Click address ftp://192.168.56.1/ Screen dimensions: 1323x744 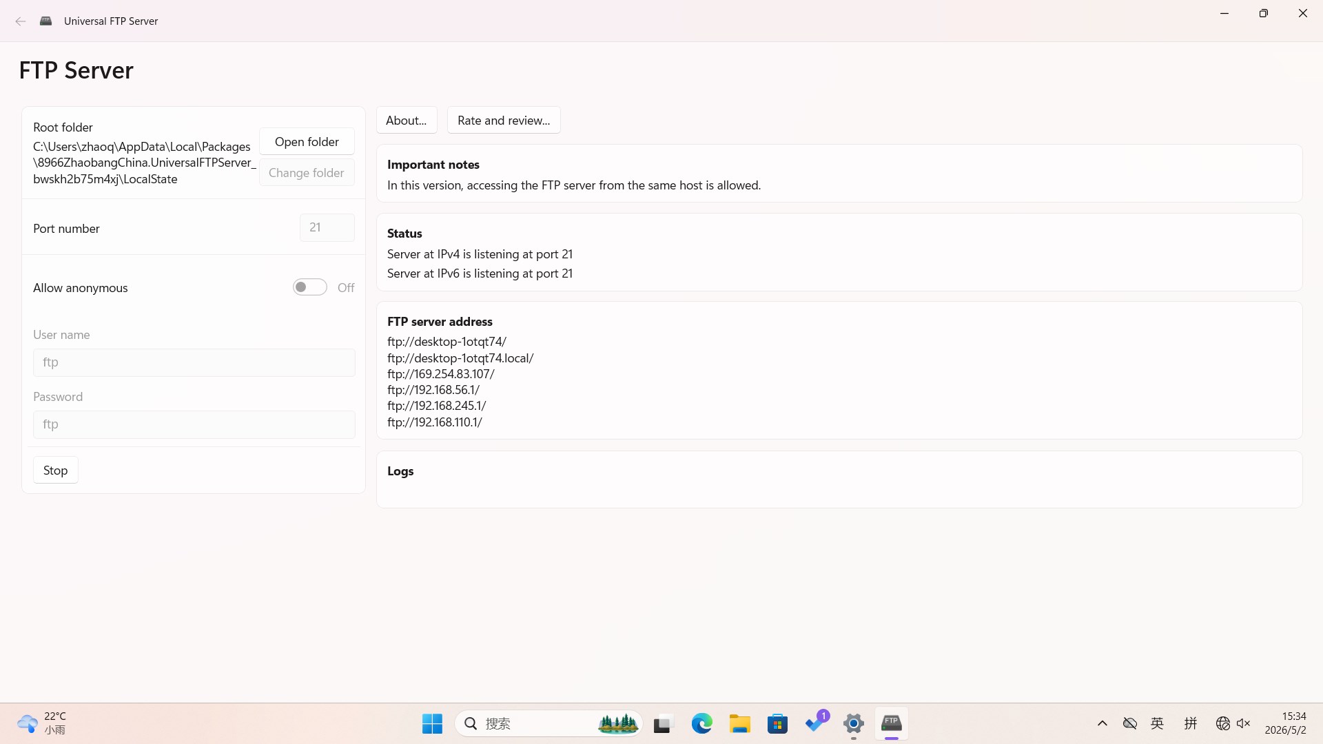433,390
